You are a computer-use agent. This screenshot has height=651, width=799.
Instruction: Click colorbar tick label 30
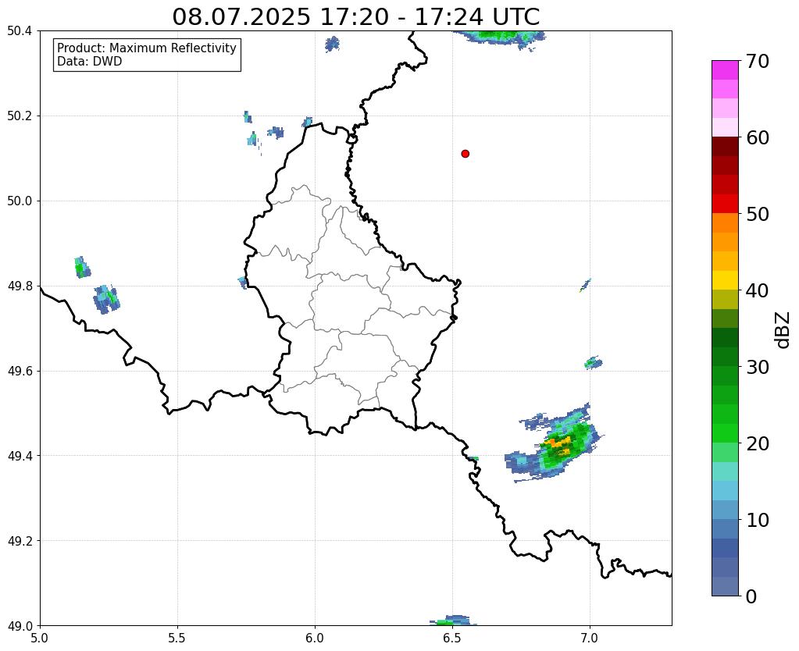coord(758,367)
